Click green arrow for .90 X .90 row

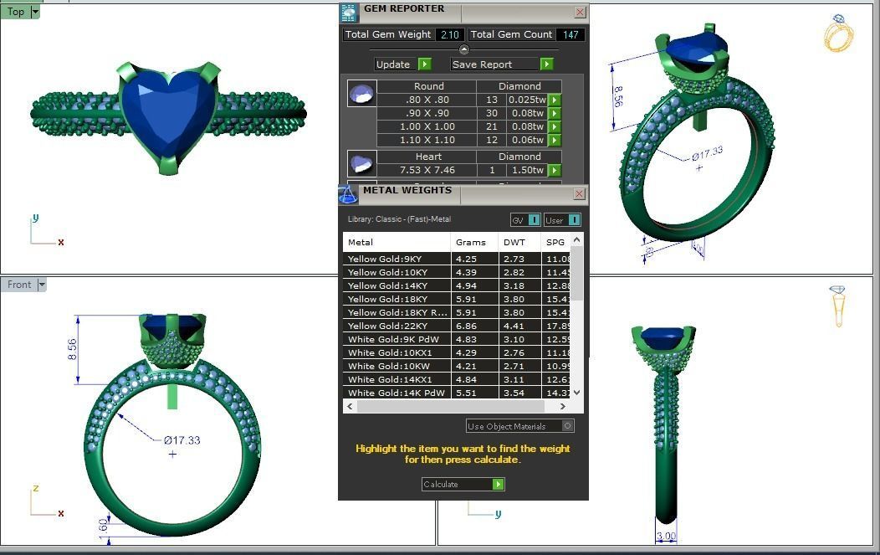[x=555, y=114]
